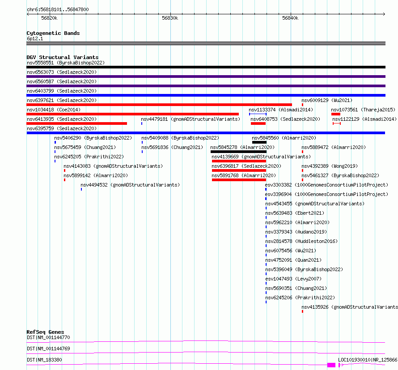Select the nsv3379343 (Audano2019) label

[x=296, y=232]
